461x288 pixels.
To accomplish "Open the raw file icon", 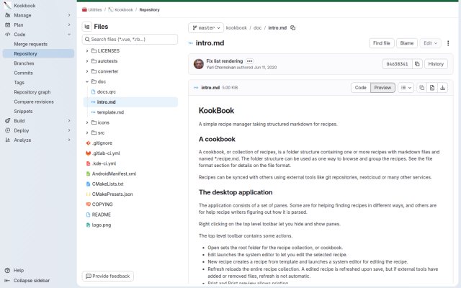I will click(x=432, y=88).
